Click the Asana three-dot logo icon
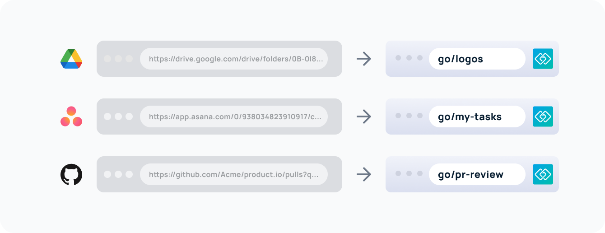 coord(71,116)
